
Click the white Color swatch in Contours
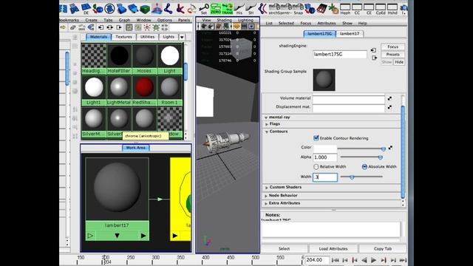click(325, 149)
